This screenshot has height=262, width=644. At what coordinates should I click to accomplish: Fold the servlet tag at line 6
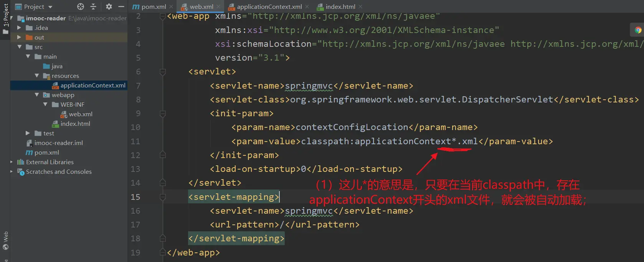pos(163,72)
